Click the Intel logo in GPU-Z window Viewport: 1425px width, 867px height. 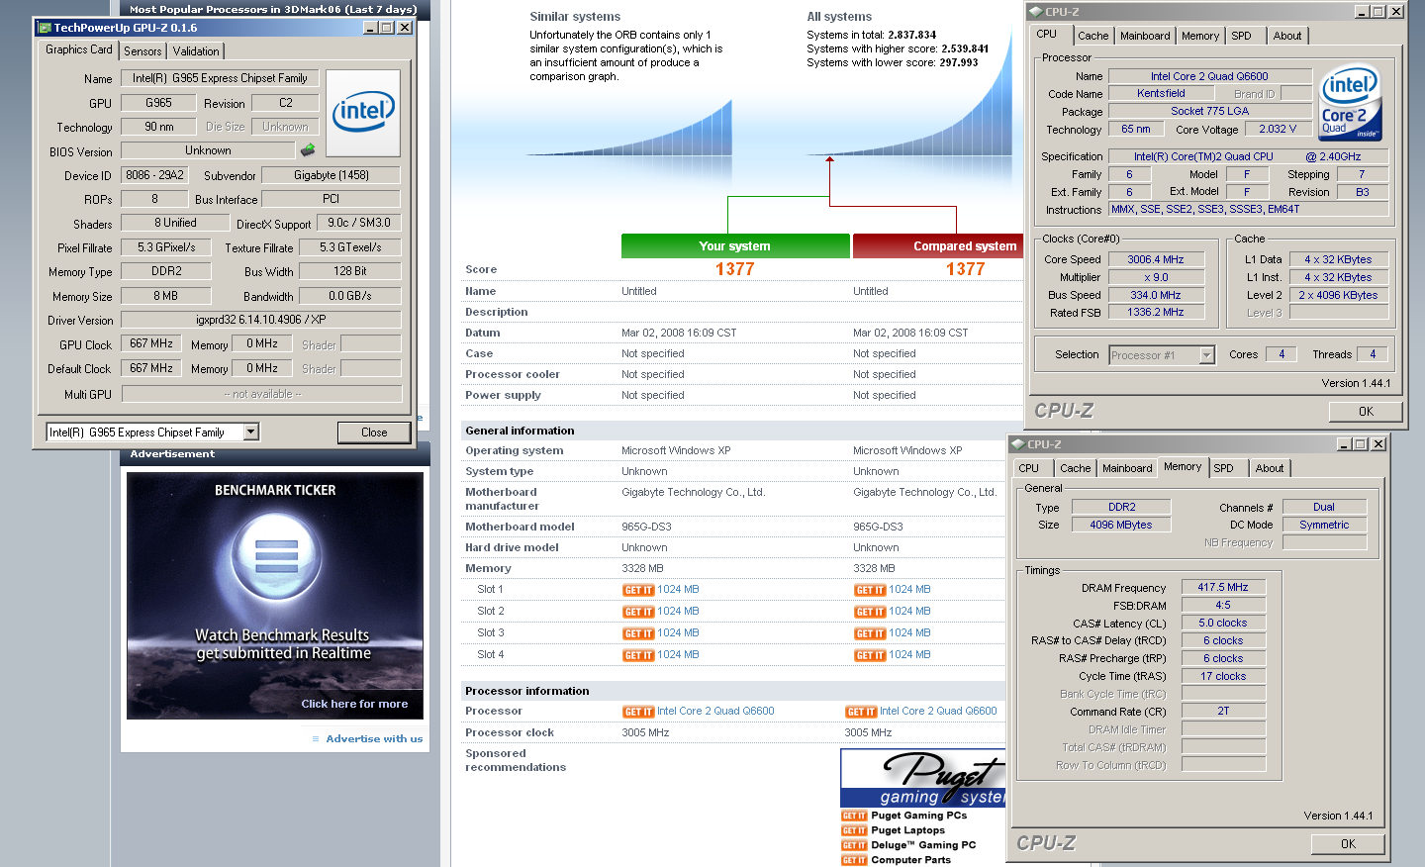pyautogui.click(x=363, y=112)
